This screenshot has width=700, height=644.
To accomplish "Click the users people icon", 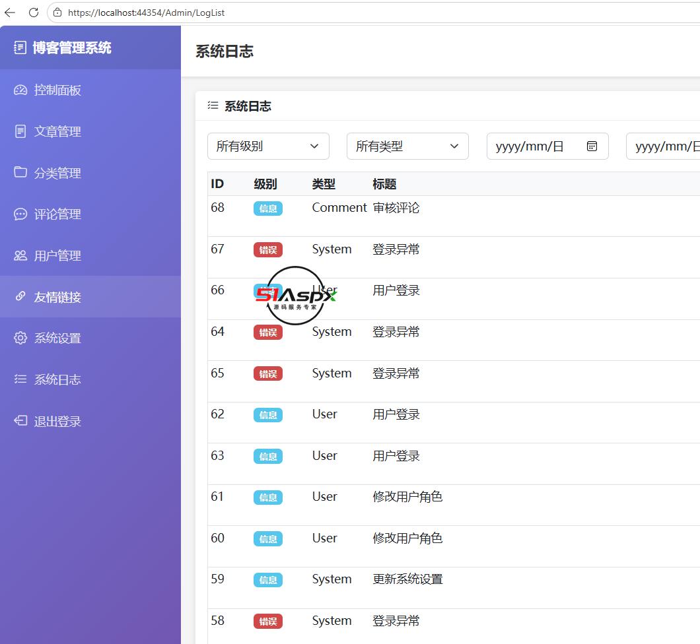I will [20, 255].
